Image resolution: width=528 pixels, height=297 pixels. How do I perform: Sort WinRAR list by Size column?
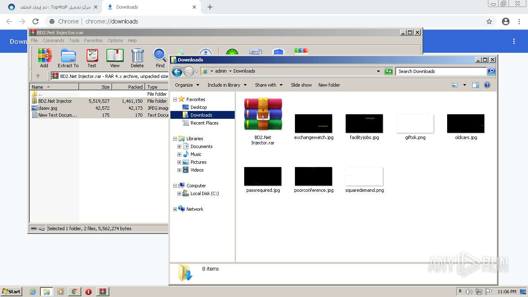coord(95,87)
